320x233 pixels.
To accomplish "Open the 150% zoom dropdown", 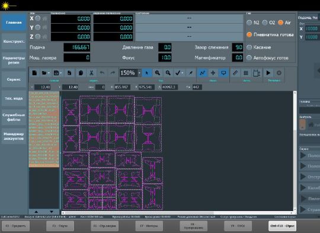I will click(x=139, y=73).
